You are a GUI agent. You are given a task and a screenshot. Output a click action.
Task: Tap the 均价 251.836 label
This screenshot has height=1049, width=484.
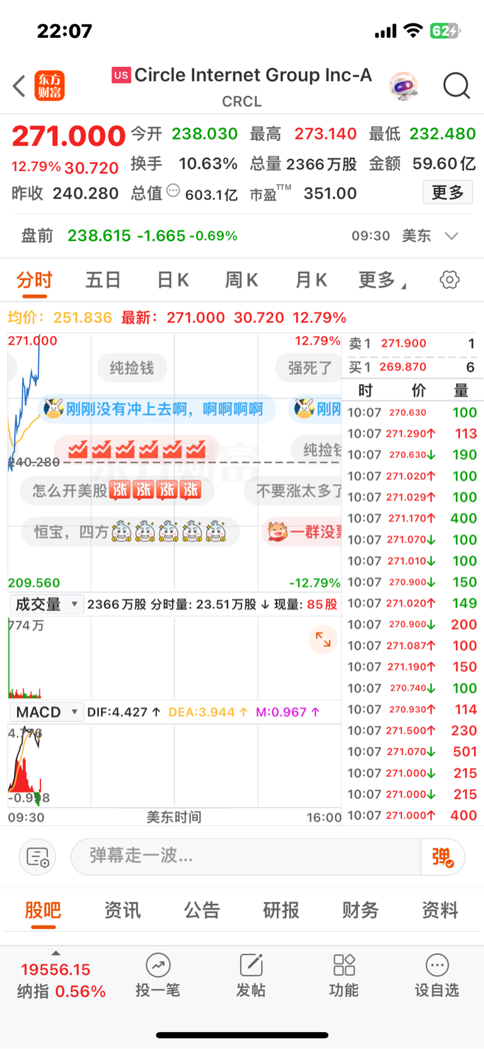[60, 317]
